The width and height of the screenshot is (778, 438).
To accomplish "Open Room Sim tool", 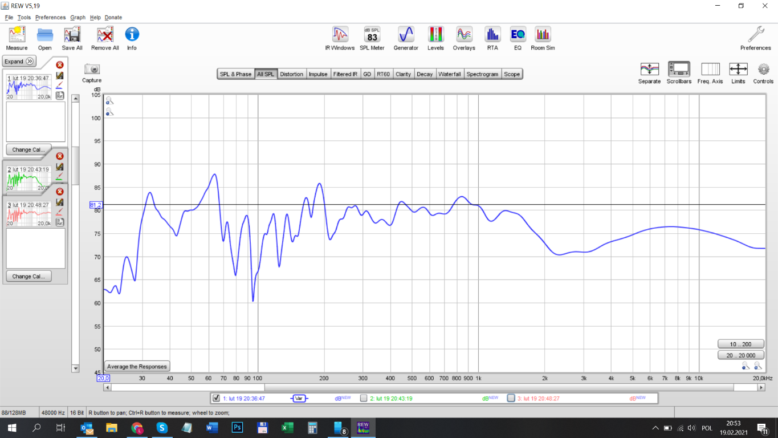I will coord(543,34).
